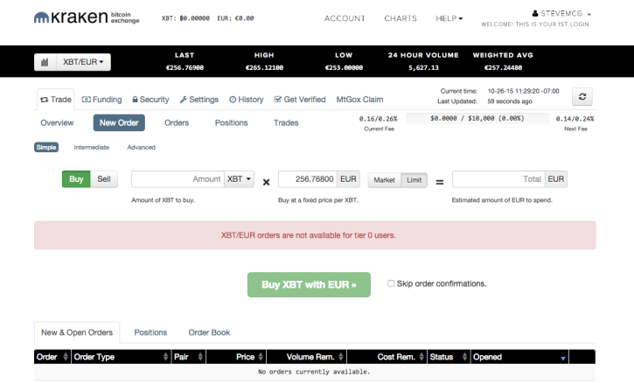Sort table by the Status column arrows
This screenshot has width=634, height=383.
click(464, 357)
